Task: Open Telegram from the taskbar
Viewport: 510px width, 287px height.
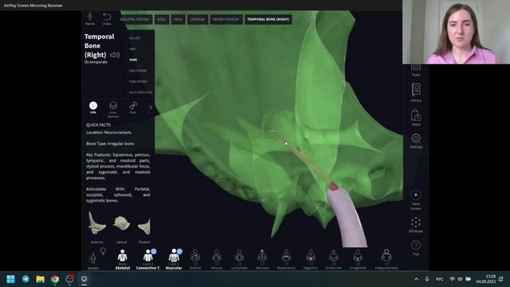Action: (25, 279)
